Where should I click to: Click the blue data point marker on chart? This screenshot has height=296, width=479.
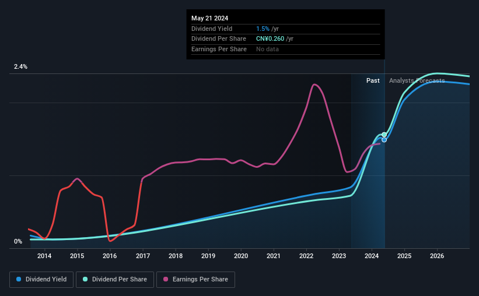384,140
